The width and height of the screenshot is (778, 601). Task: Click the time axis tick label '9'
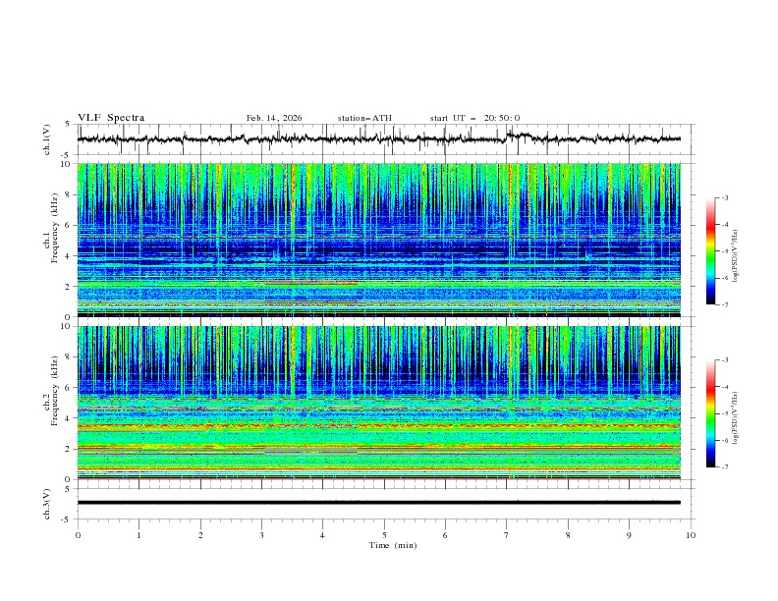(629, 535)
